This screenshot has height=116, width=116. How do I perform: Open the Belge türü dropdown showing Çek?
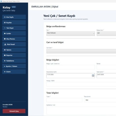tap(106, 34)
